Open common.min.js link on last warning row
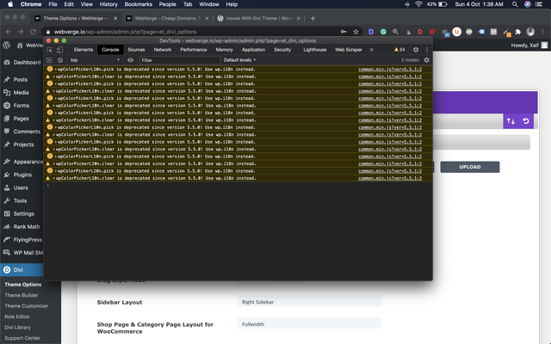 tap(390, 178)
